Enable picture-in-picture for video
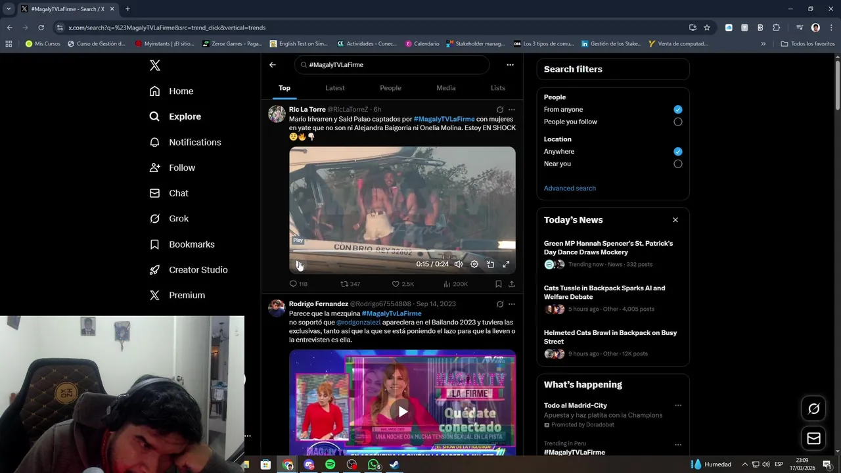Viewport: 841px width, 473px height. tap(490, 264)
